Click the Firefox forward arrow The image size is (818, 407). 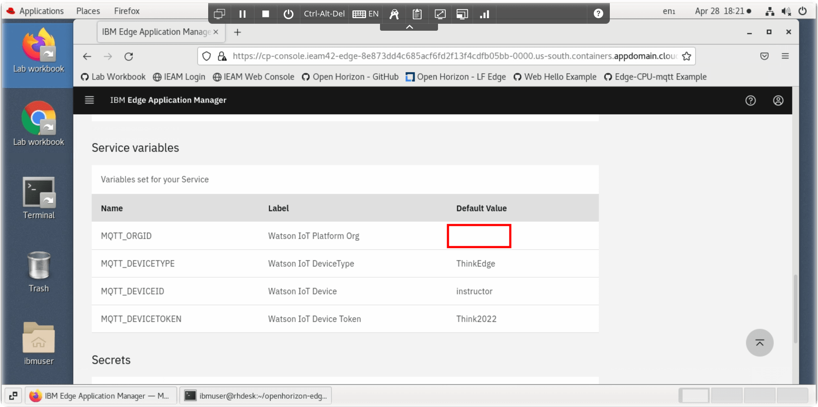pos(108,56)
